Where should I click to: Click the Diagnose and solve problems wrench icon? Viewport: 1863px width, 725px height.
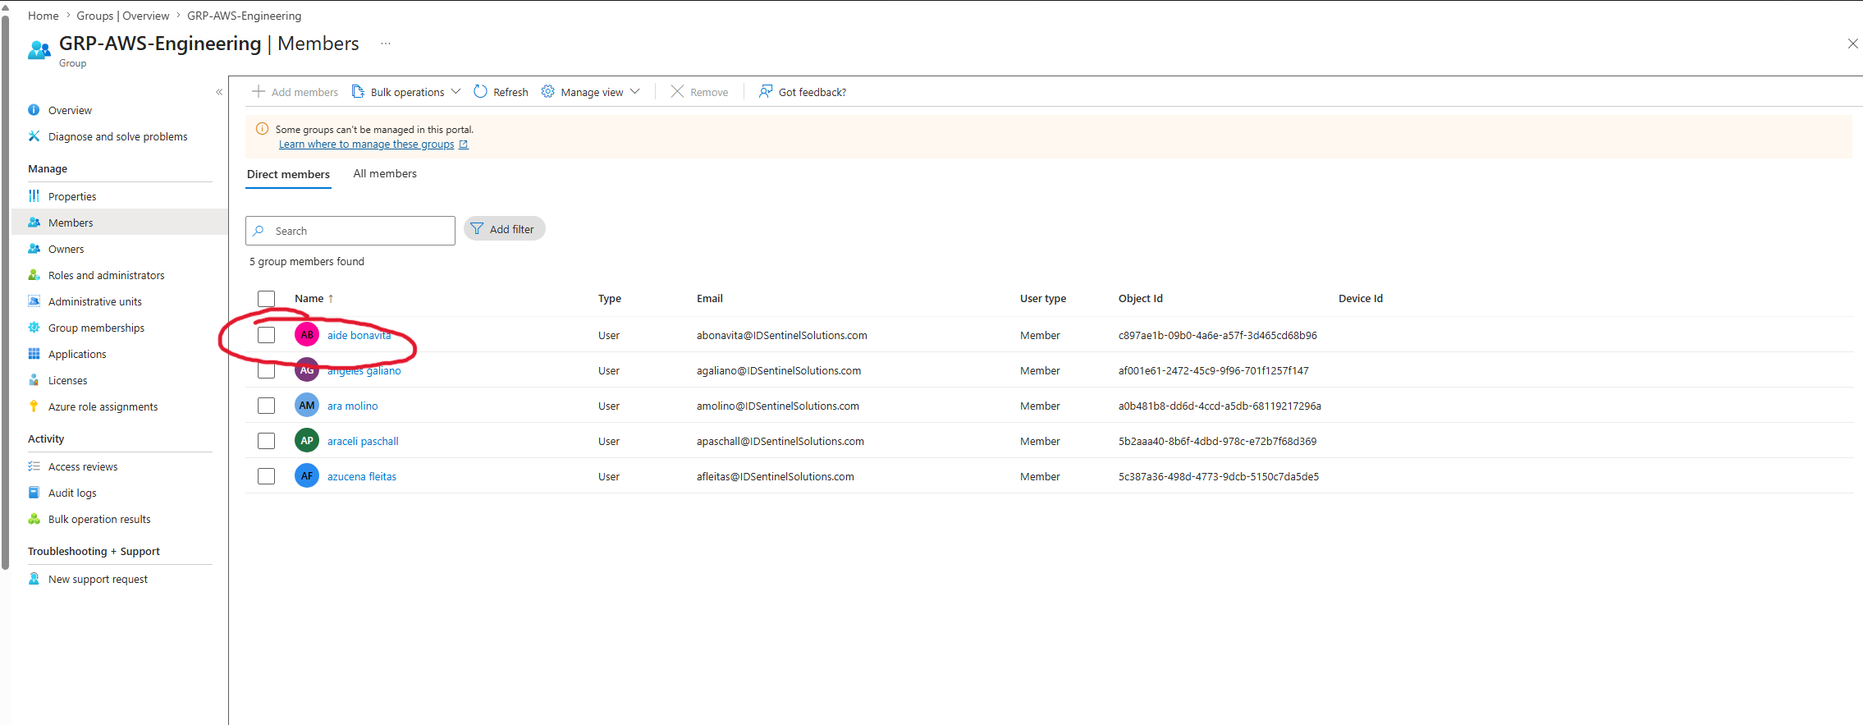[x=34, y=136]
